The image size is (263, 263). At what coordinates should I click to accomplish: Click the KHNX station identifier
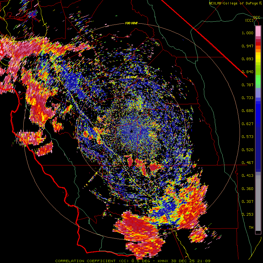pos(163,261)
